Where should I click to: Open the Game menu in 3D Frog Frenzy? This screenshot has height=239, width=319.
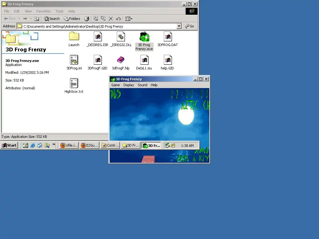116,85
